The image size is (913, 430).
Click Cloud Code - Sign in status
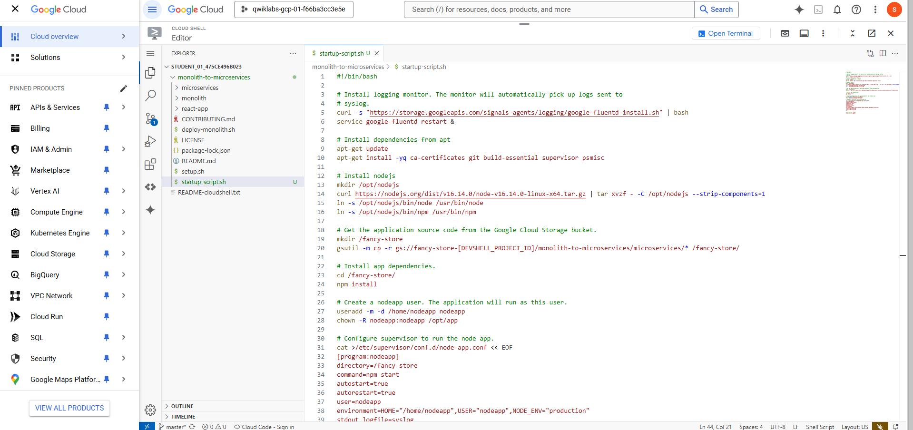(264, 427)
